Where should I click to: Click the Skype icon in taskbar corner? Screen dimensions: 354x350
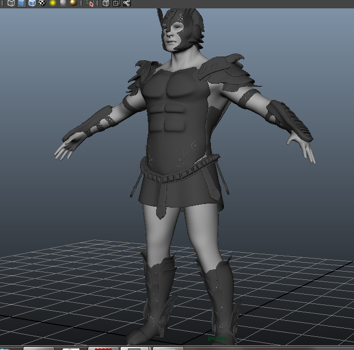pyautogui.click(x=5, y=348)
